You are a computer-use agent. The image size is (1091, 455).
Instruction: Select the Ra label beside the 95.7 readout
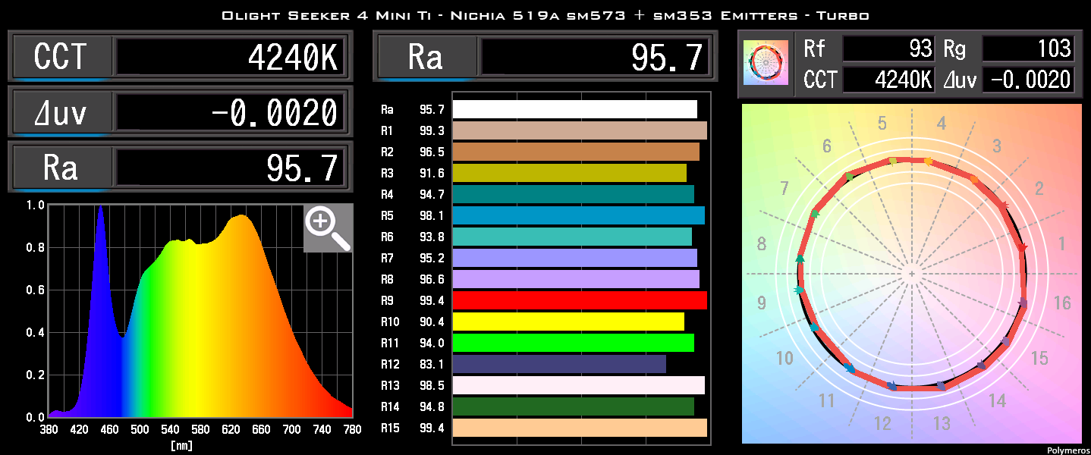[426, 56]
